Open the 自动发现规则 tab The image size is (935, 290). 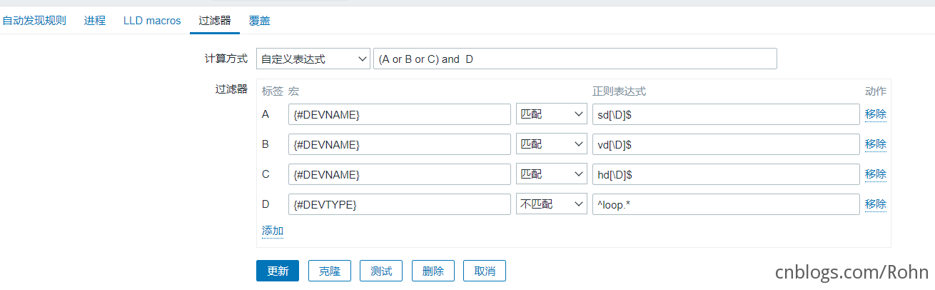point(34,21)
